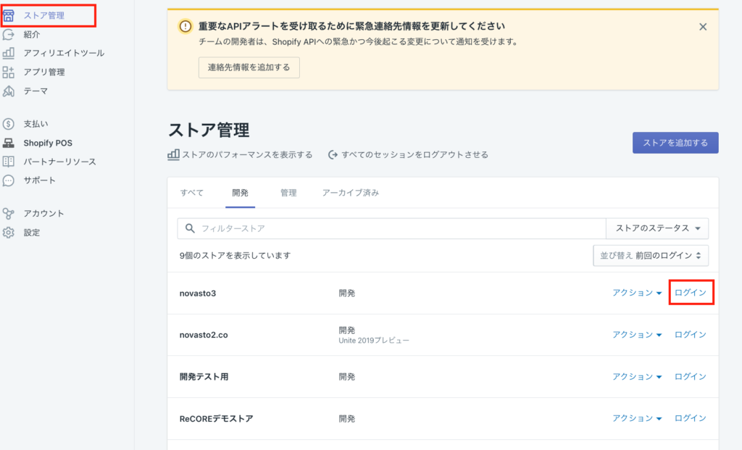Open the 並び替え sort dropdown
Image resolution: width=742 pixels, height=450 pixels.
coord(650,256)
